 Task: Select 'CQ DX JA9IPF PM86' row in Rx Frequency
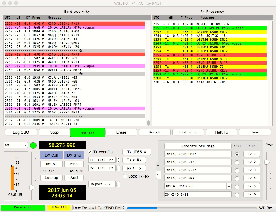[210, 28]
